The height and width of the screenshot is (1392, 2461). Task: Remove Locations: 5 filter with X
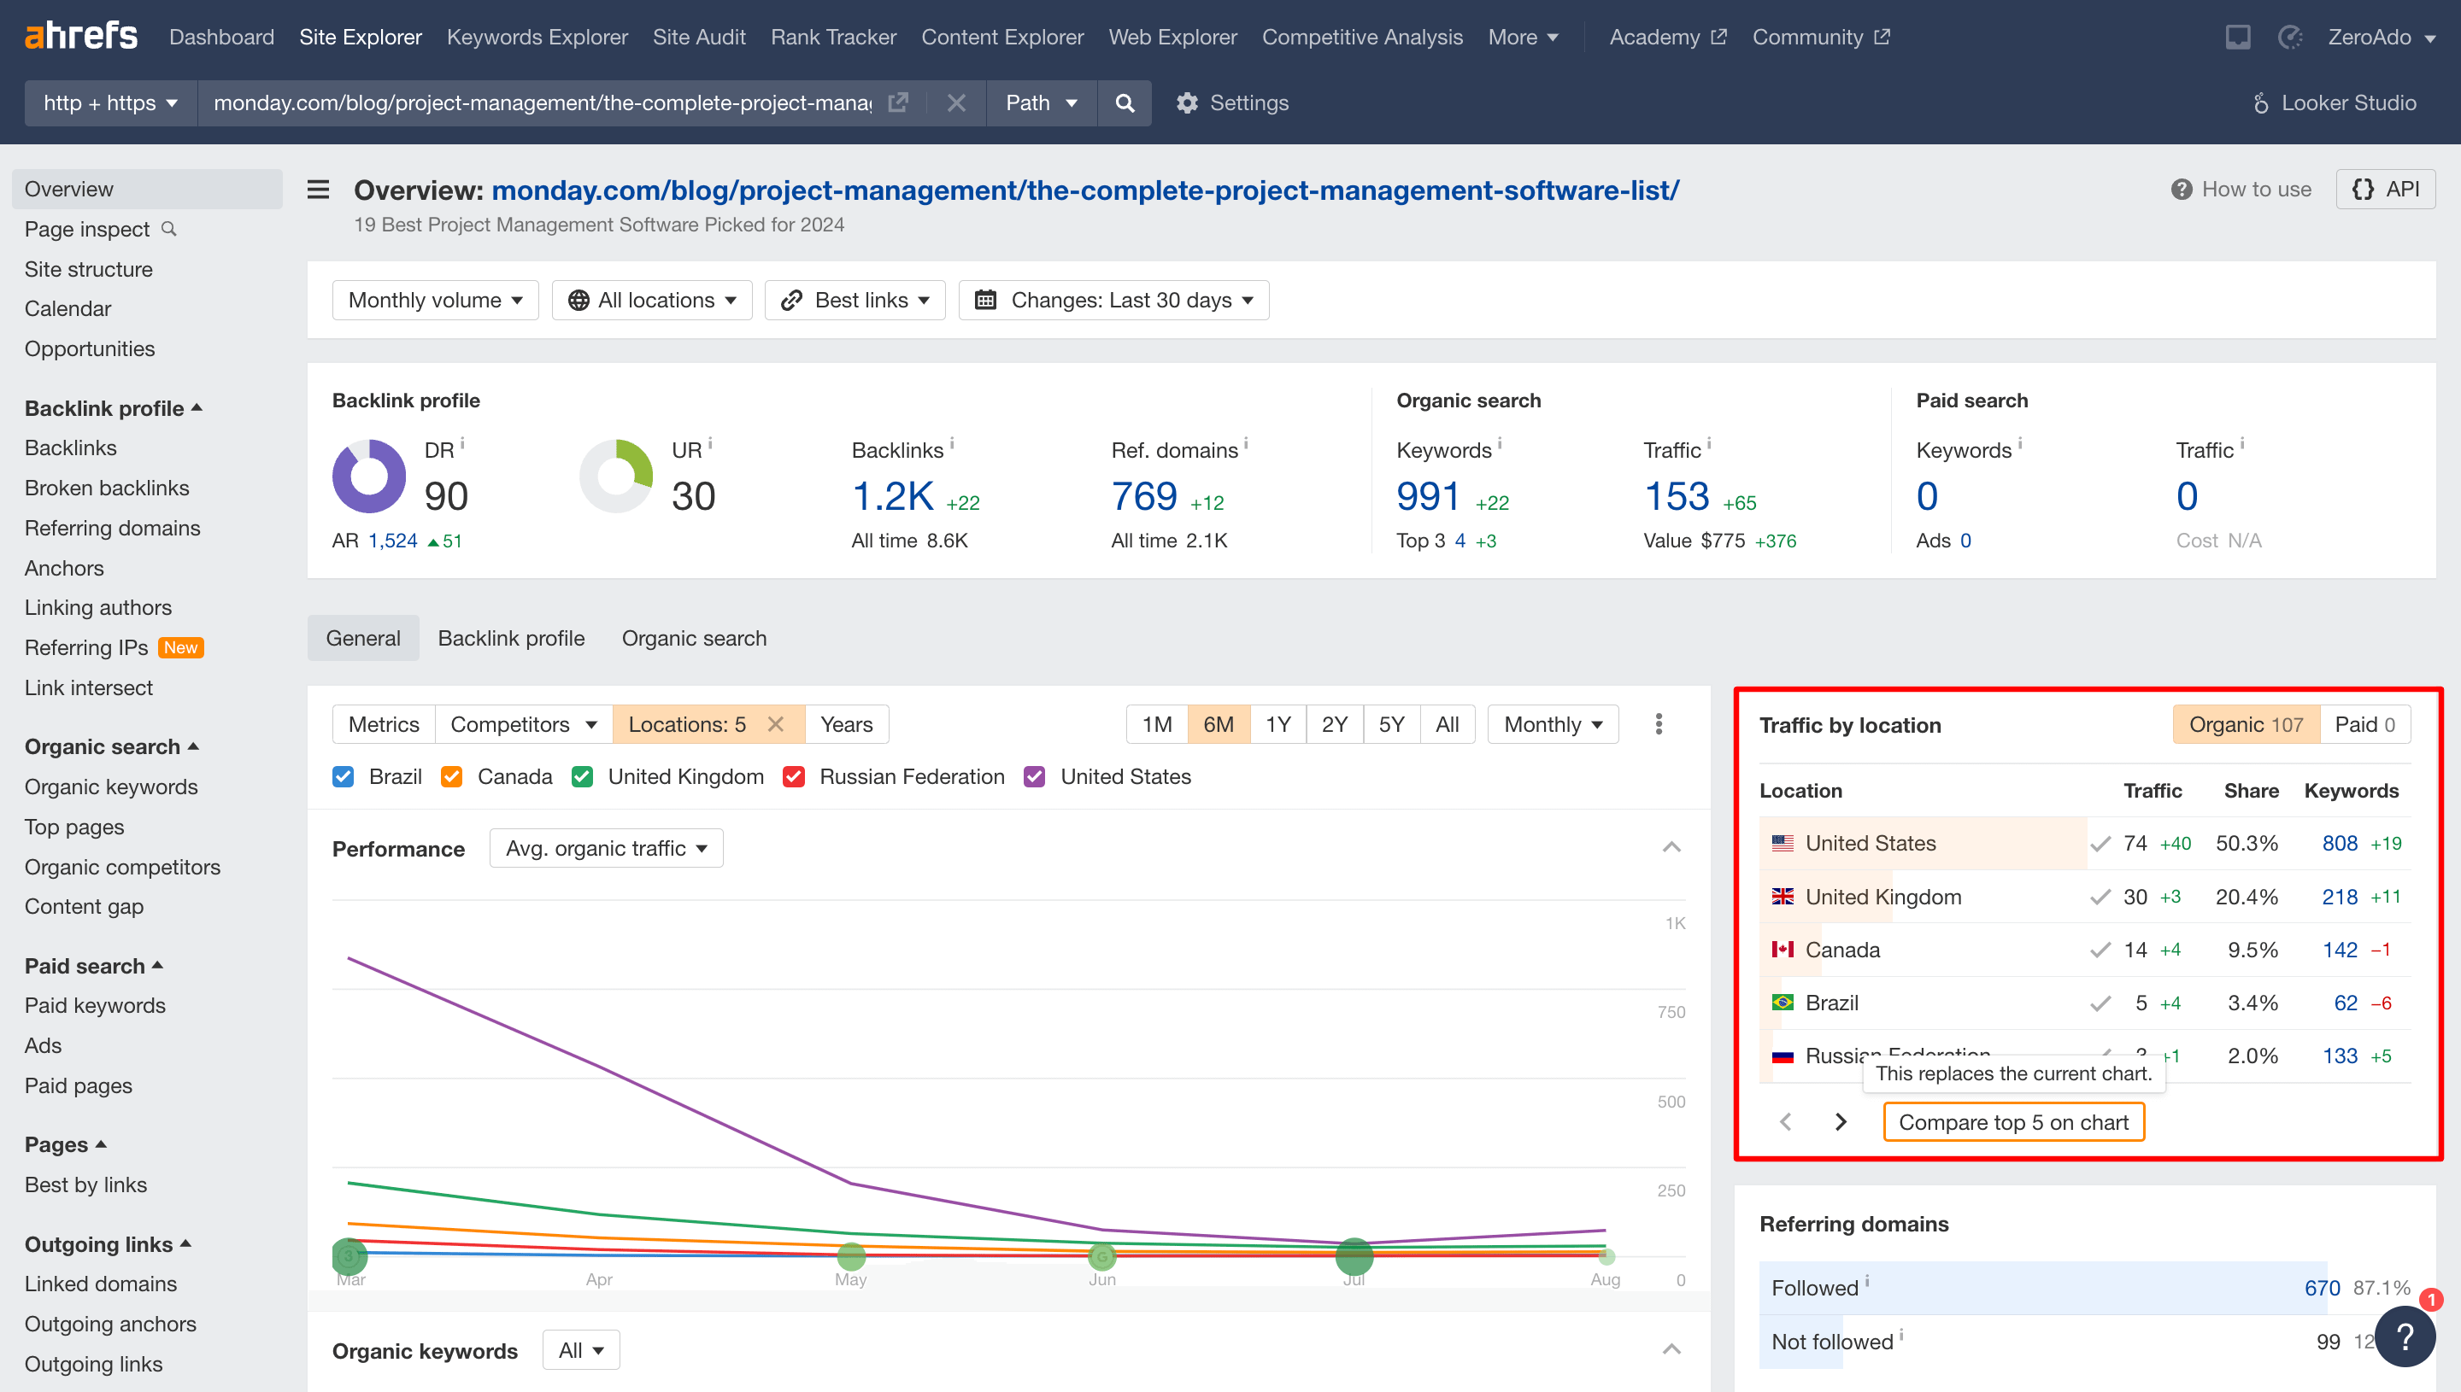coord(776,723)
